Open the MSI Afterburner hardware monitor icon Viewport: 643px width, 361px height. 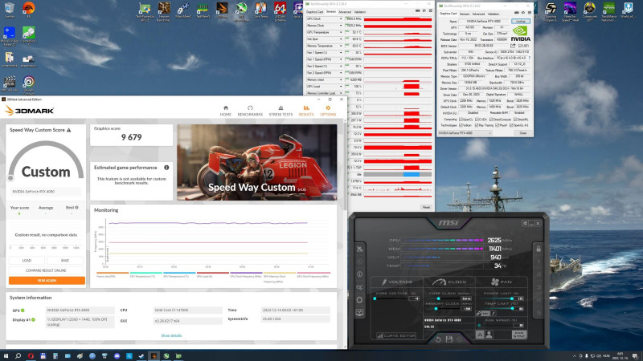[x=359, y=312]
